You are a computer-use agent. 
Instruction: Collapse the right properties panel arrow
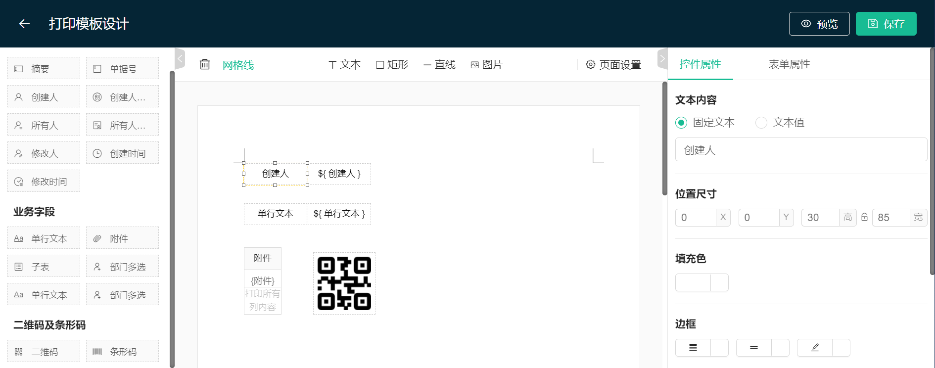click(x=662, y=59)
